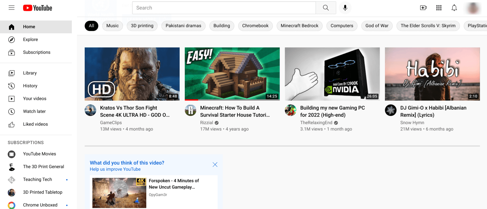Start voice search with the microphone

[345, 8]
